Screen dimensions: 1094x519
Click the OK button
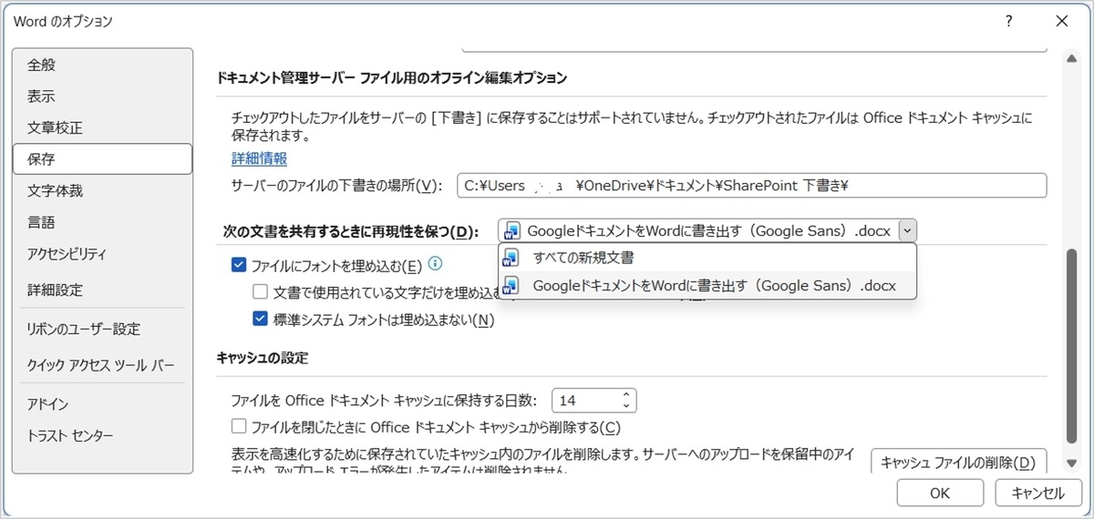click(x=940, y=493)
